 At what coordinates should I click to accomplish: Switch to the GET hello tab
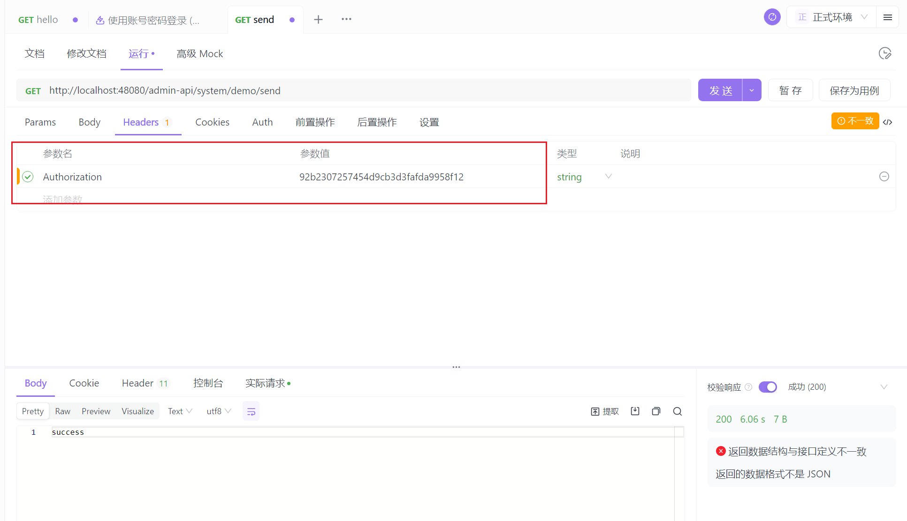(47, 20)
